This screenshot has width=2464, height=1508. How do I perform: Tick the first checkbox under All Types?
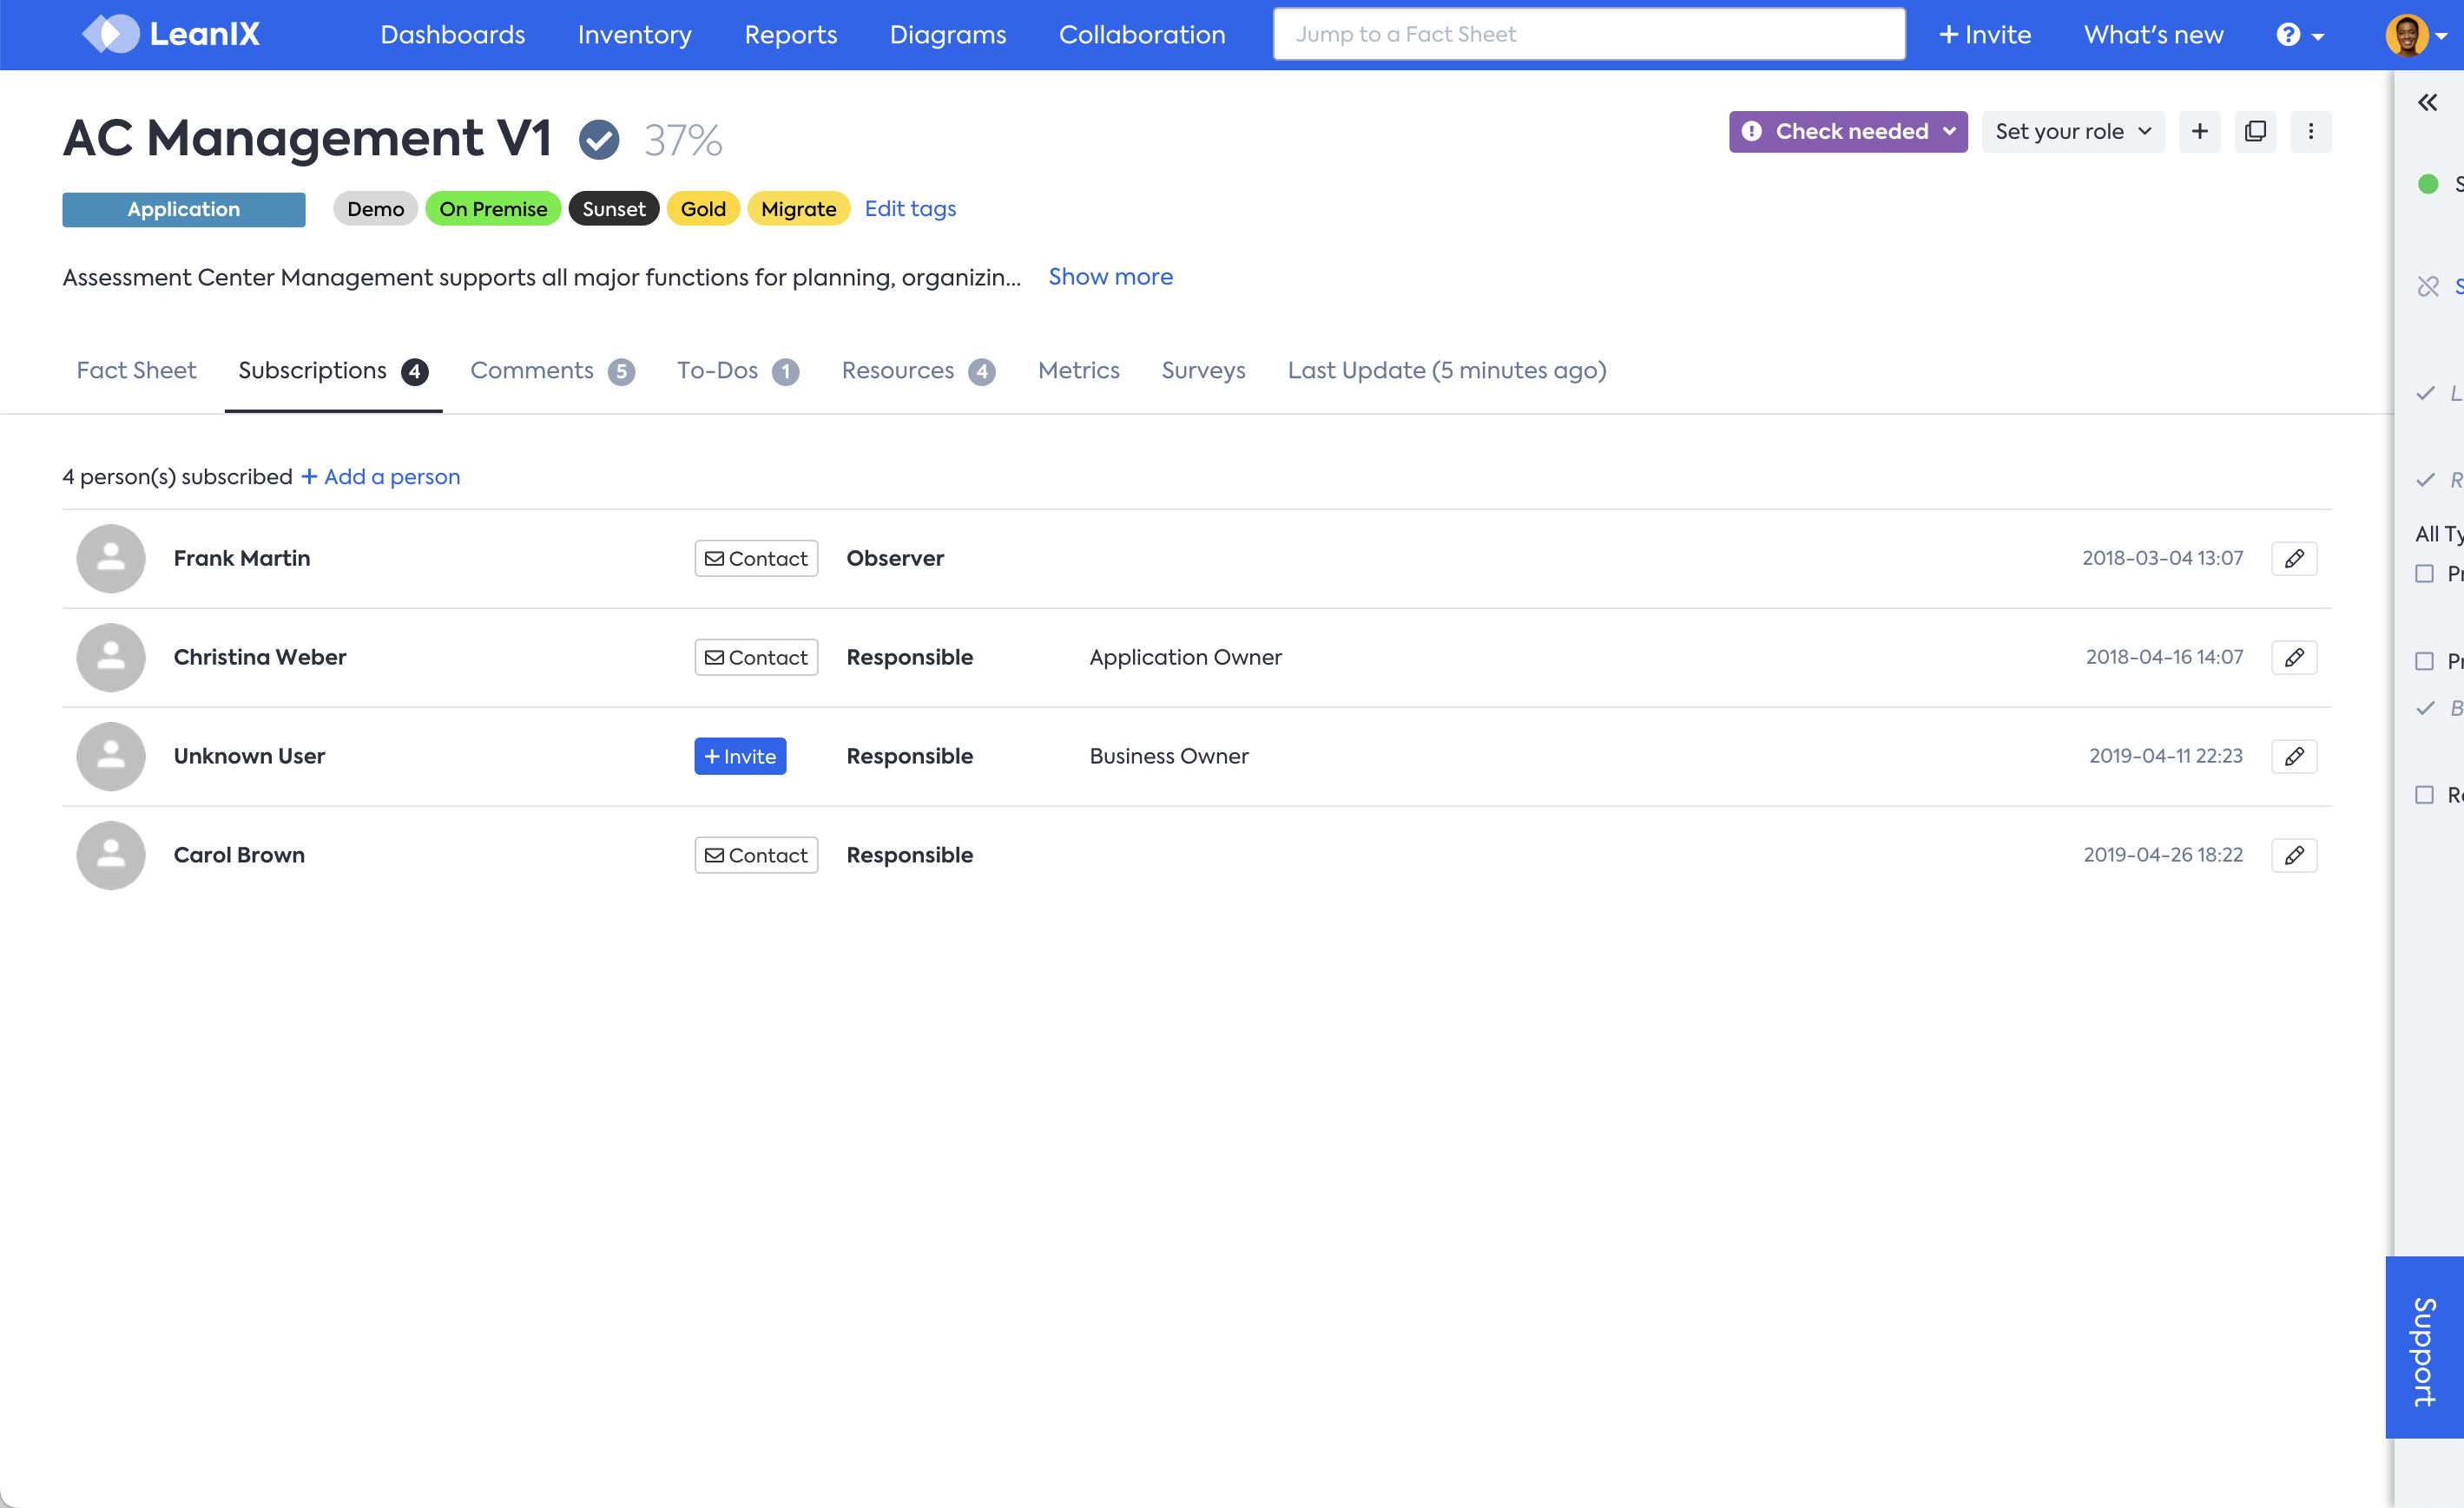coord(2424,574)
